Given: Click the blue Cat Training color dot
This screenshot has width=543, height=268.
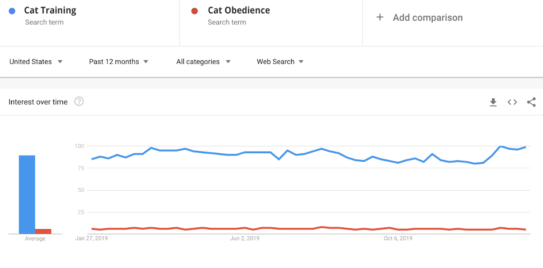Looking at the screenshot, I should tap(12, 11).
